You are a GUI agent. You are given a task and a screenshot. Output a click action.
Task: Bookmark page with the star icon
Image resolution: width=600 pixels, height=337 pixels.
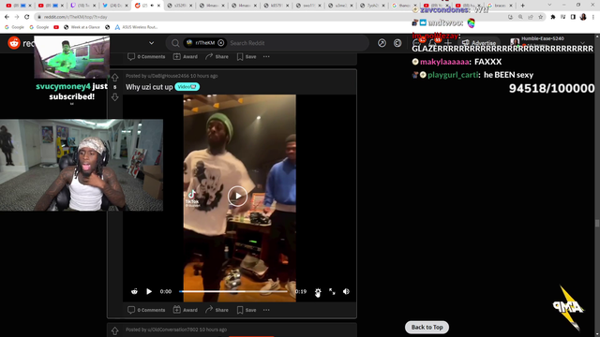point(540,17)
